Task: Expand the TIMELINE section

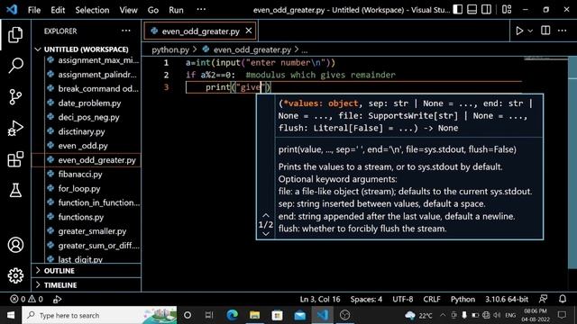Action: (87, 285)
